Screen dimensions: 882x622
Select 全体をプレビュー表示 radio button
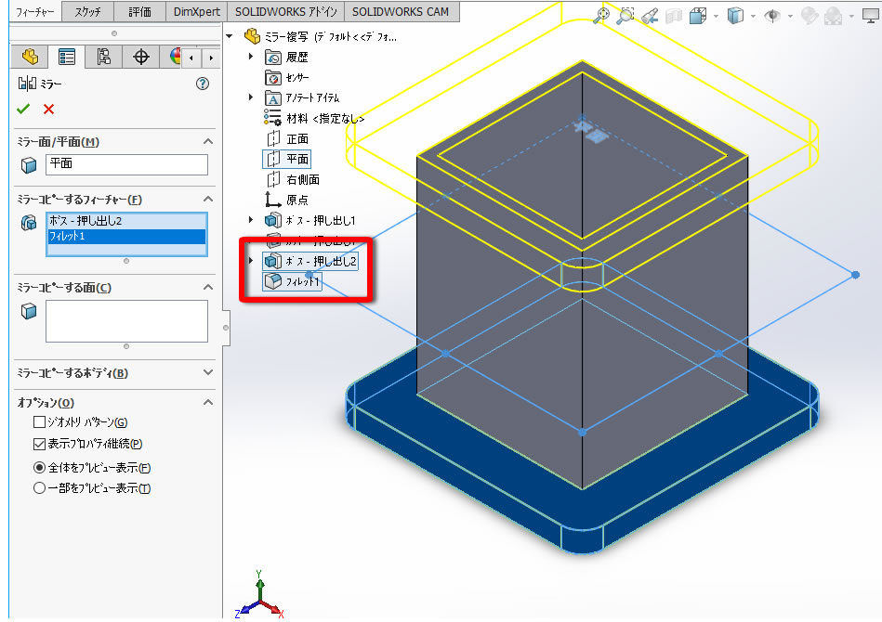click(x=39, y=468)
